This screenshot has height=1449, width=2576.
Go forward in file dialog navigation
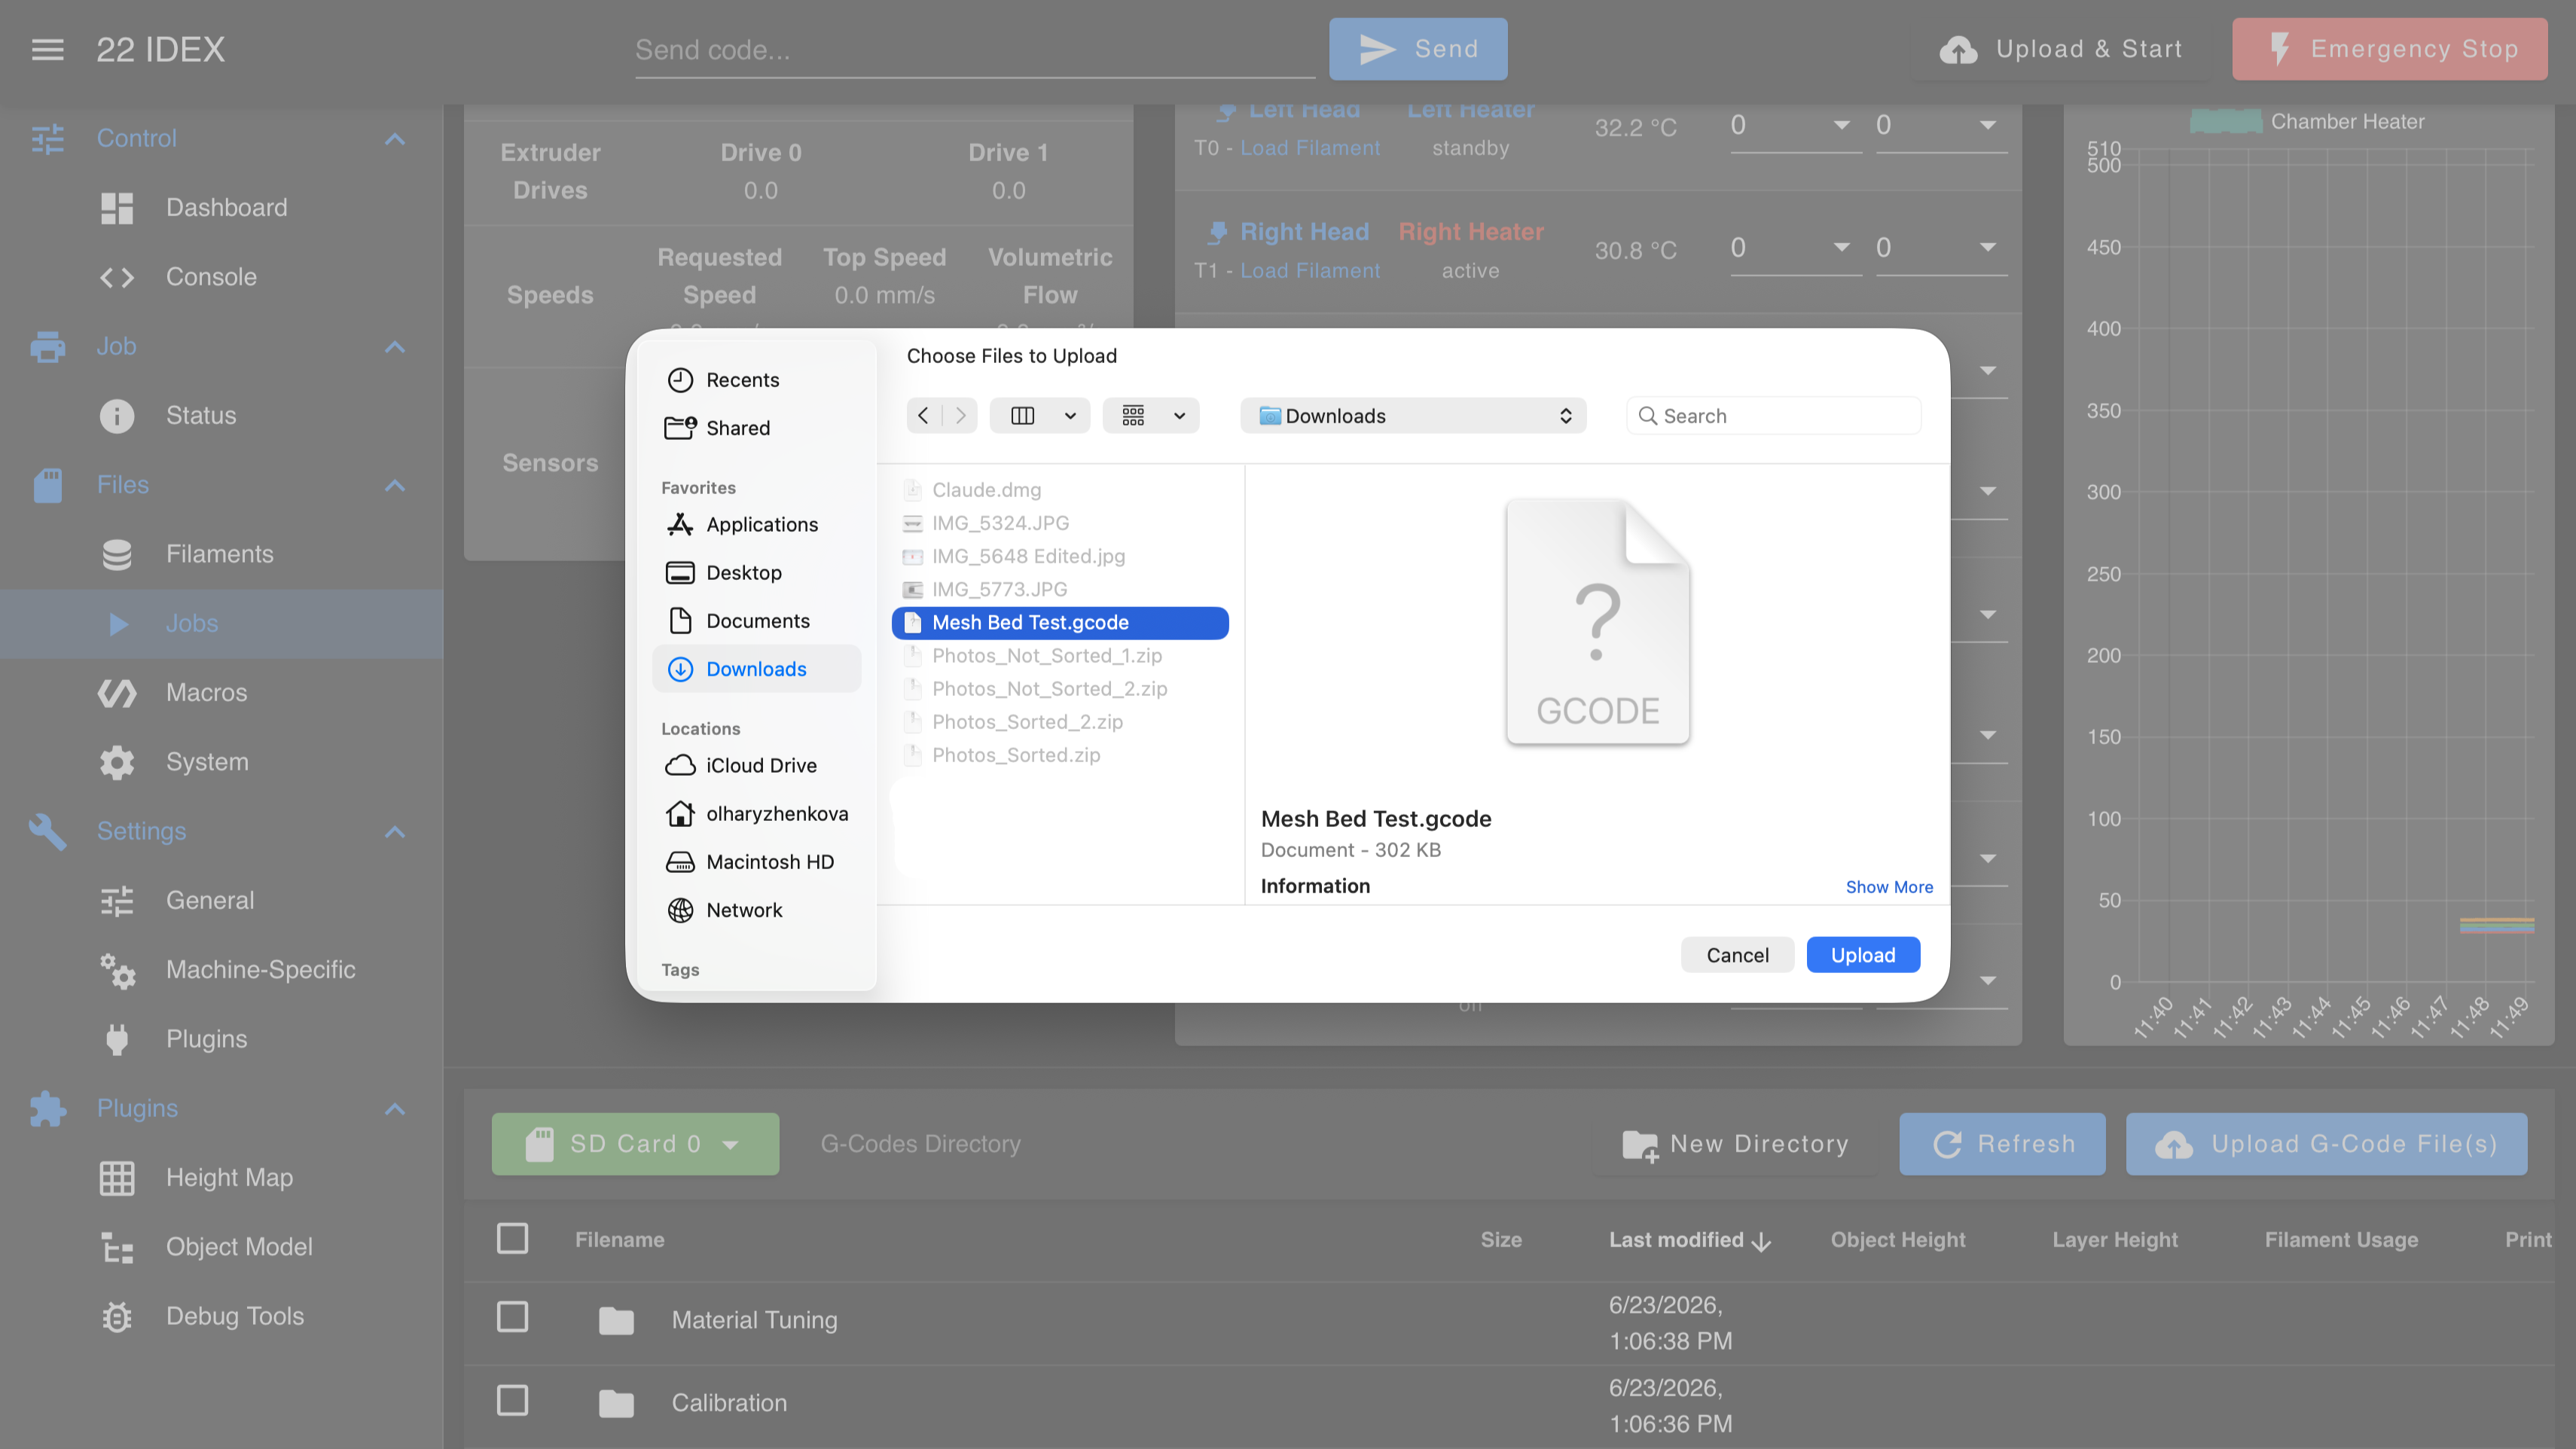click(x=960, y=416)
